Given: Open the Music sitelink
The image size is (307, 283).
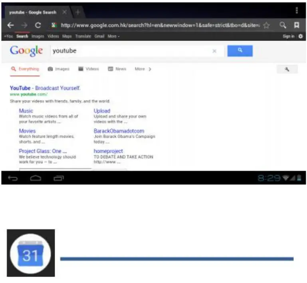Looking at the screenshot, I should 26,111.
